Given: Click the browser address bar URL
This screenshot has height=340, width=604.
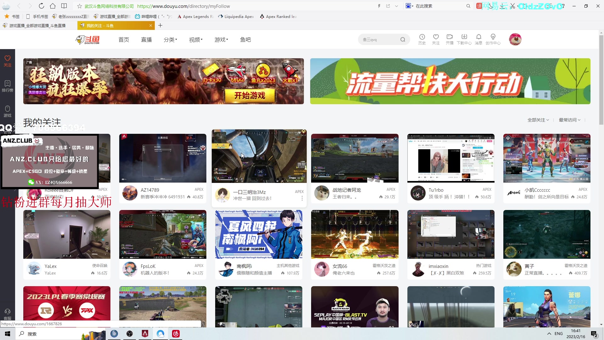Looking at the screenshot, I should point(183,6).
